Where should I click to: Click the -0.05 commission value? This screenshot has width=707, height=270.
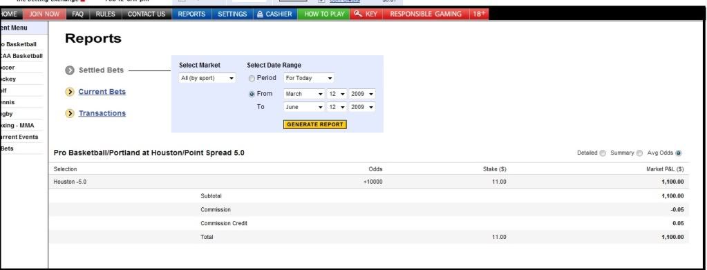677,210
